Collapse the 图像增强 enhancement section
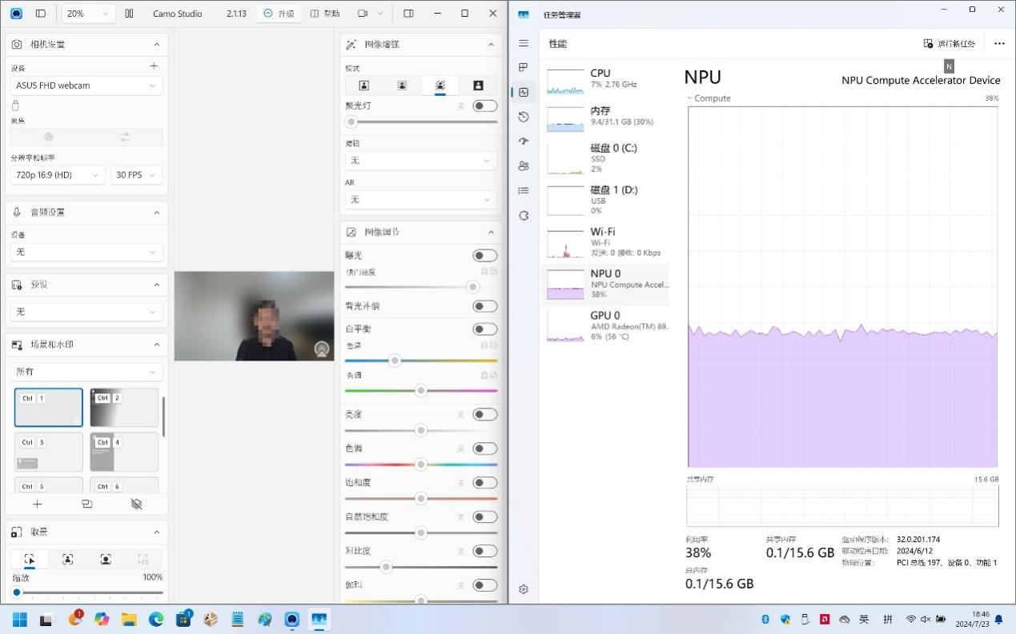 click(491, 44)
